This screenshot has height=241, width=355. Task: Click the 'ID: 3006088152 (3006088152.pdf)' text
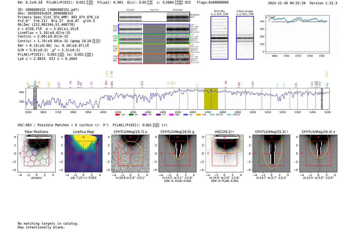pos(48,10)
